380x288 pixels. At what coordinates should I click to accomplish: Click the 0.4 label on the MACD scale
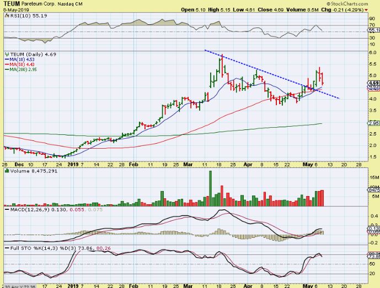point(373,216)
